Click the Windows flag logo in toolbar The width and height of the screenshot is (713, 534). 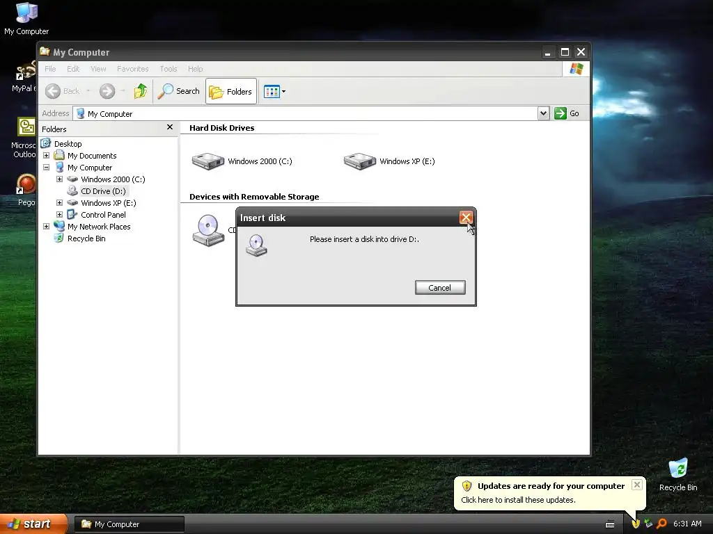tap(576, 69)
